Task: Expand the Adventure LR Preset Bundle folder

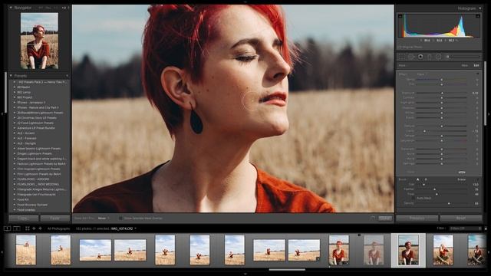Action: (15, 128)
